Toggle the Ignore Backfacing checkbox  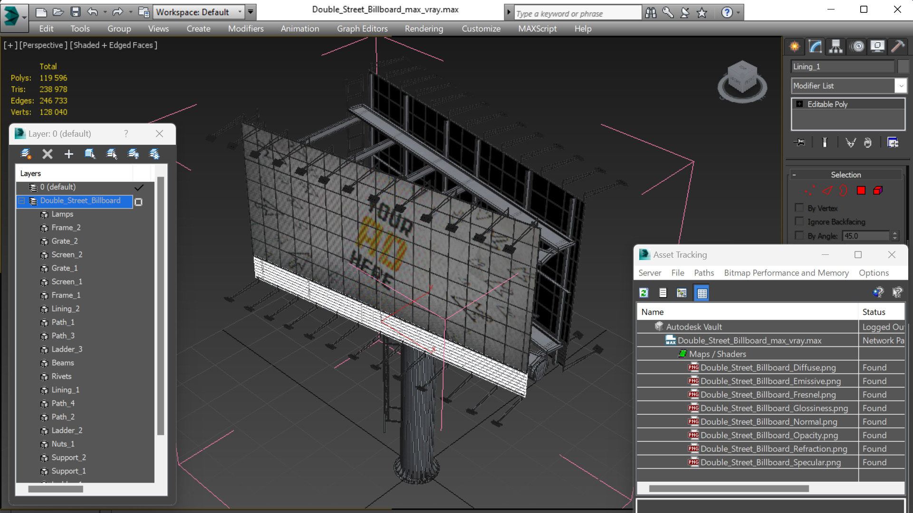point(799,222)
